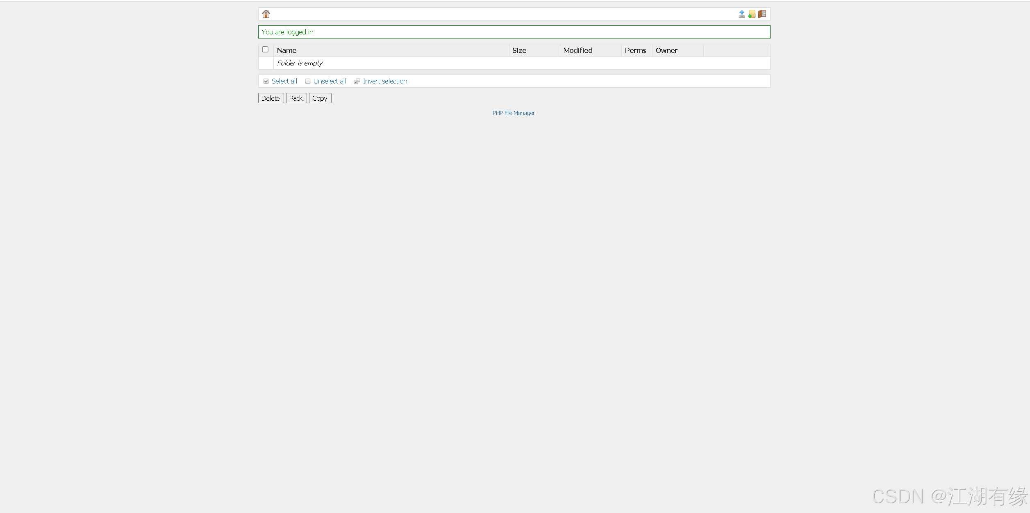Open the upload files icon
Viewport: 1030px width, 513px height.
741,14
